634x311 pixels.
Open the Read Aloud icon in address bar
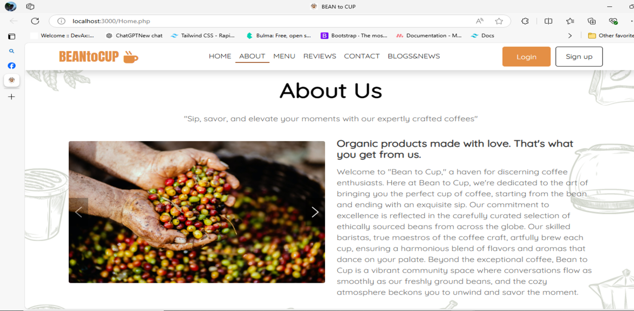tap(480, 21)
